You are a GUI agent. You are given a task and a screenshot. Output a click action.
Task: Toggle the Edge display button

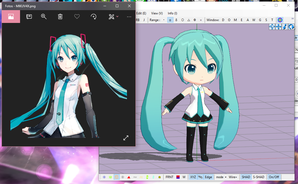pyautogui.click(x=208, y=177)
